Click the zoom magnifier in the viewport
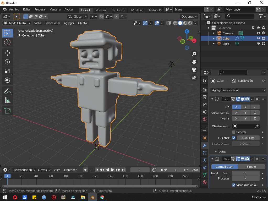The width and height of the screenshot is (268, 201). [194, 54]
